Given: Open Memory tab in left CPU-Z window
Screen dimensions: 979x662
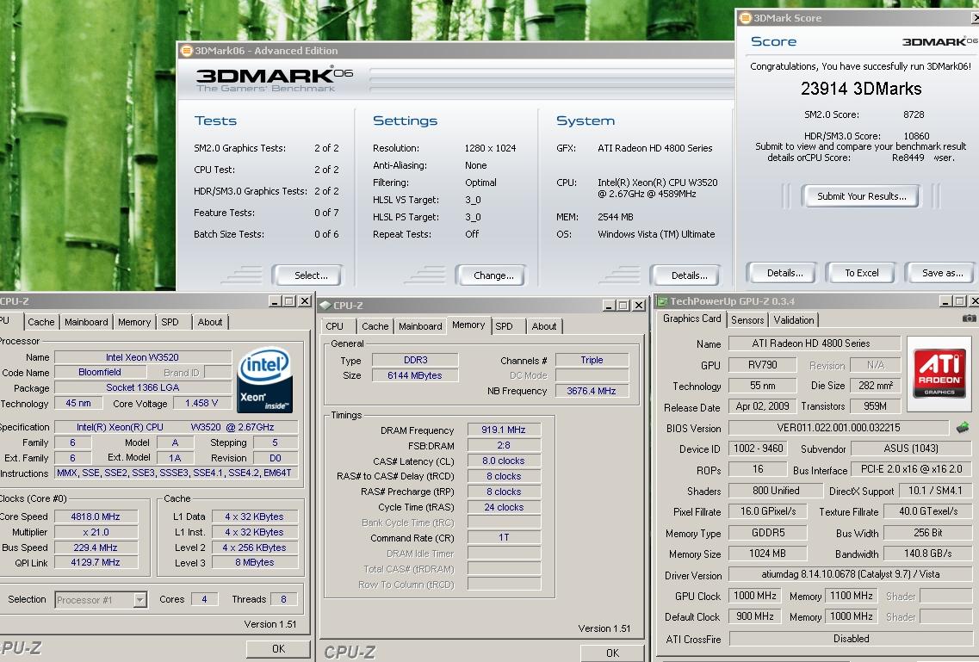Looking at the screenshot, I should click(x=134, y=322).
